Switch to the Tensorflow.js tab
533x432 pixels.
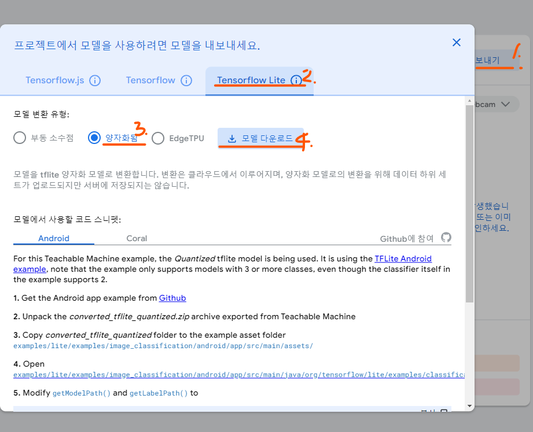55,80
